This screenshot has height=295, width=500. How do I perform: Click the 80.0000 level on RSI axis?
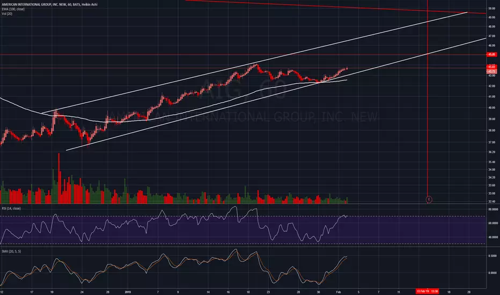point(492,210)
